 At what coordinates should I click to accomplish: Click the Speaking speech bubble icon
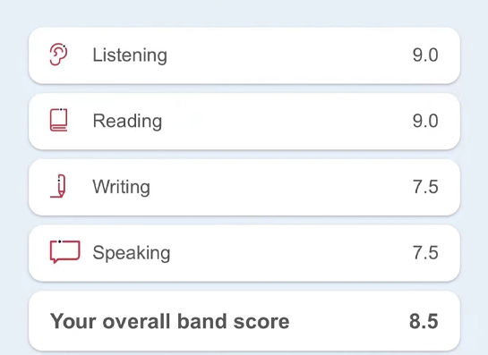[64, 251]
